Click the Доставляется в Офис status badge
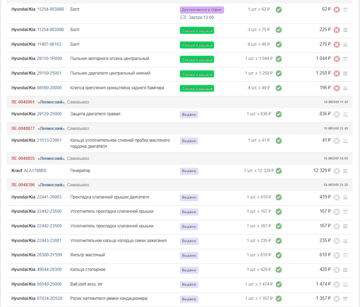This screenshot has width=360, height=307. [x=202, y=10]
